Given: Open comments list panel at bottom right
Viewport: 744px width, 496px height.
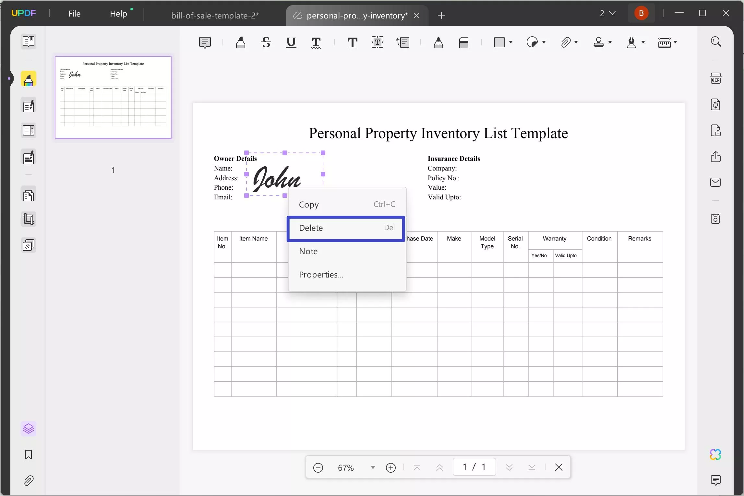Looking at the screenshot, I should click(716, 480).
